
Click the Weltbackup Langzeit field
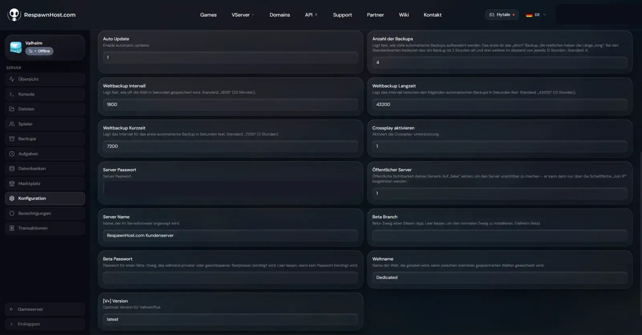pos(500,105)
